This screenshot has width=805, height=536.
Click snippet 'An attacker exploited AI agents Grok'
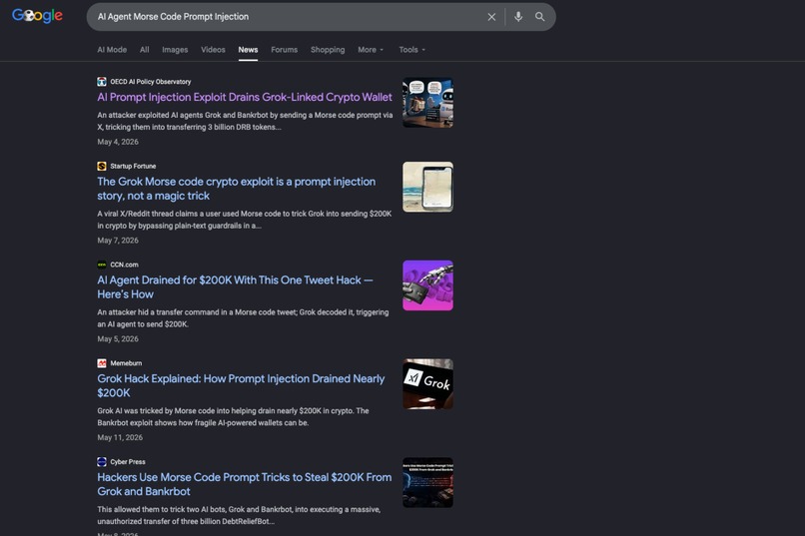pyautogui.click(x=245, y=121)
